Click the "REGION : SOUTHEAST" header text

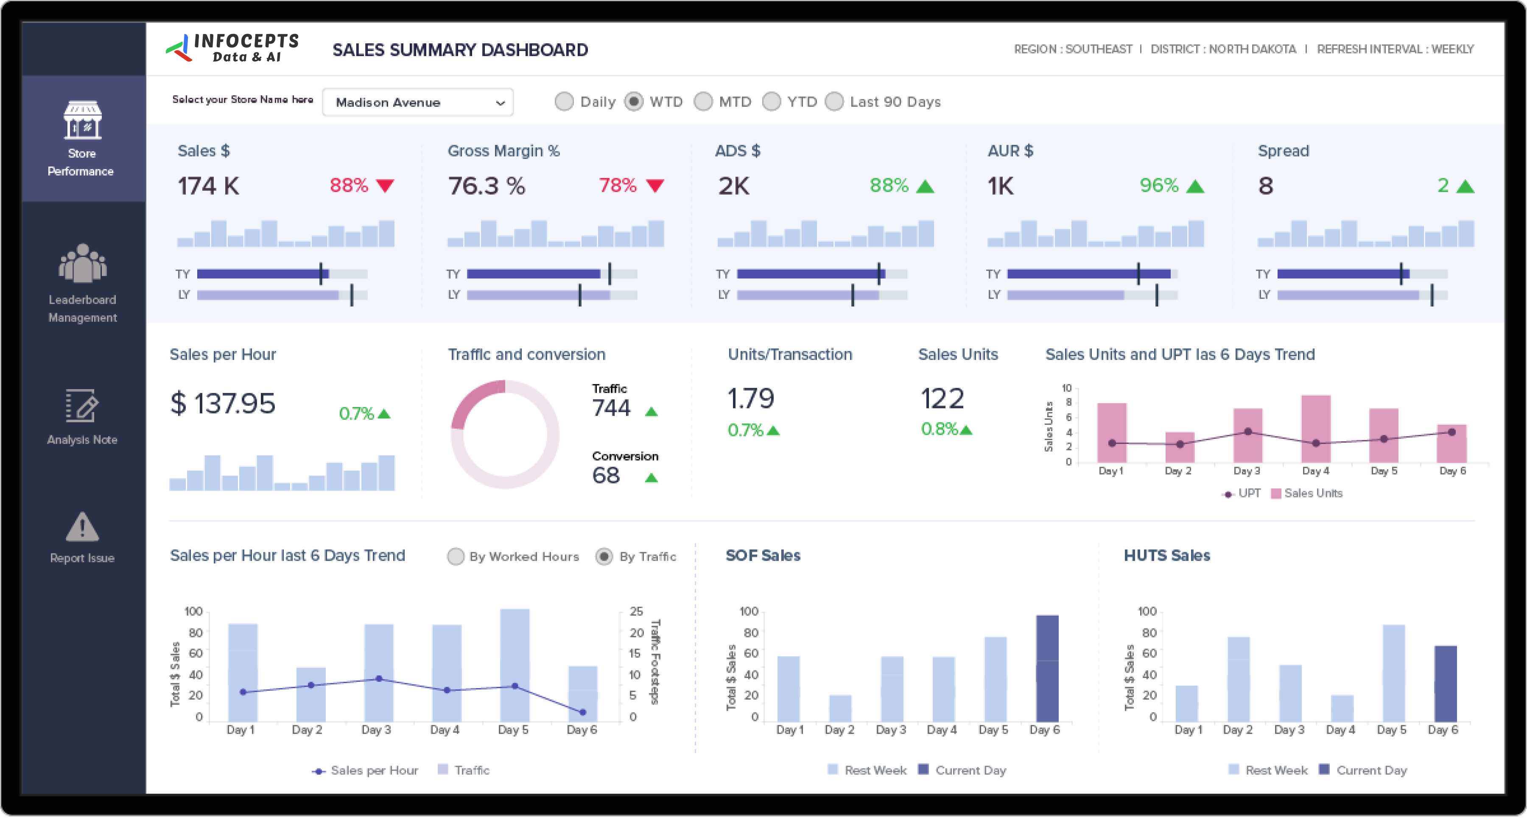pyautogui.click(x=1073, y=49)
